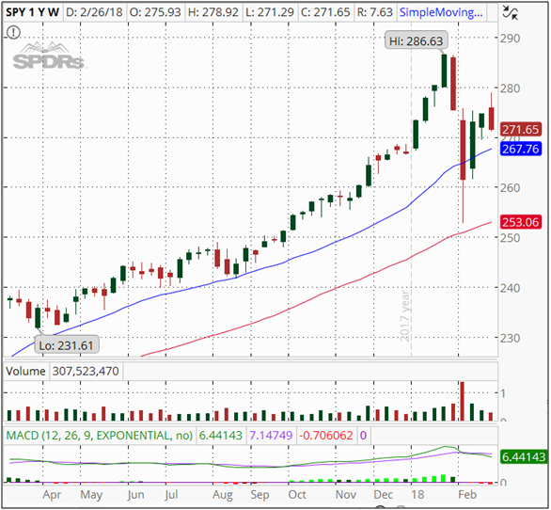Image resolution: width=551 pixels, height=510 pixels.
Task: Click the Hi: 286.63 price bubble
Action: [416, 41]
